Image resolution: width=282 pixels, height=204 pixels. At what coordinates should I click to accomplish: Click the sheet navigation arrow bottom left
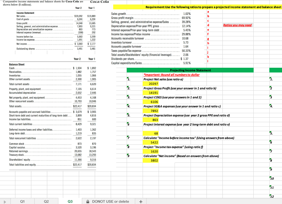(x=4, y=202)
